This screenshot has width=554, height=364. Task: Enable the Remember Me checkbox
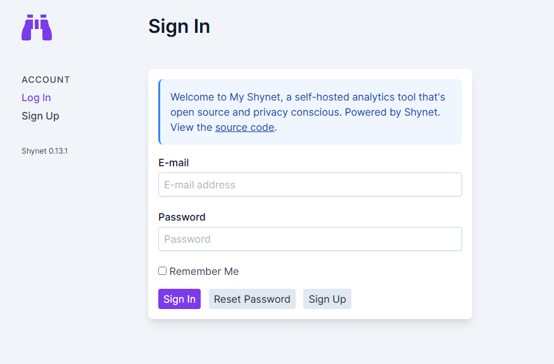[x=162, y=271]
